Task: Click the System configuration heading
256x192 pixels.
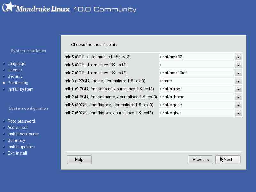Action: tap(28, 108)
